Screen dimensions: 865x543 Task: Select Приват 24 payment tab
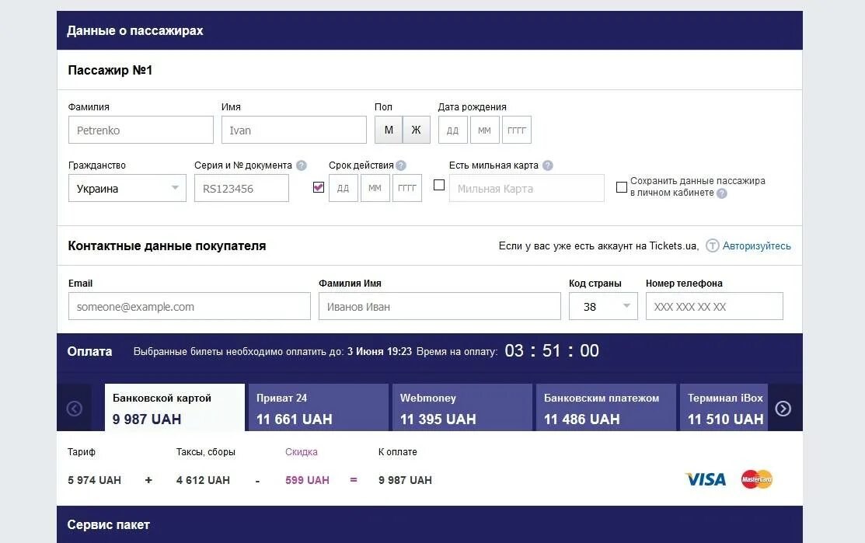pos(319,408)
